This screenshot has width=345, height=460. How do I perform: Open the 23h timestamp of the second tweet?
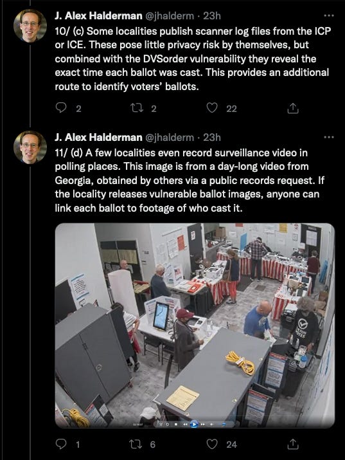point(212,137)
